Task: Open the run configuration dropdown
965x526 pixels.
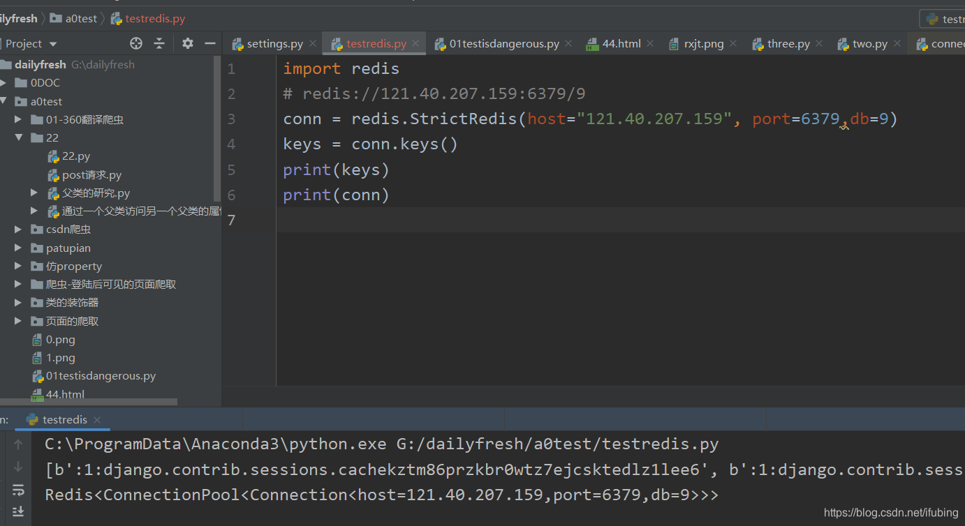Action: [943, 19]
